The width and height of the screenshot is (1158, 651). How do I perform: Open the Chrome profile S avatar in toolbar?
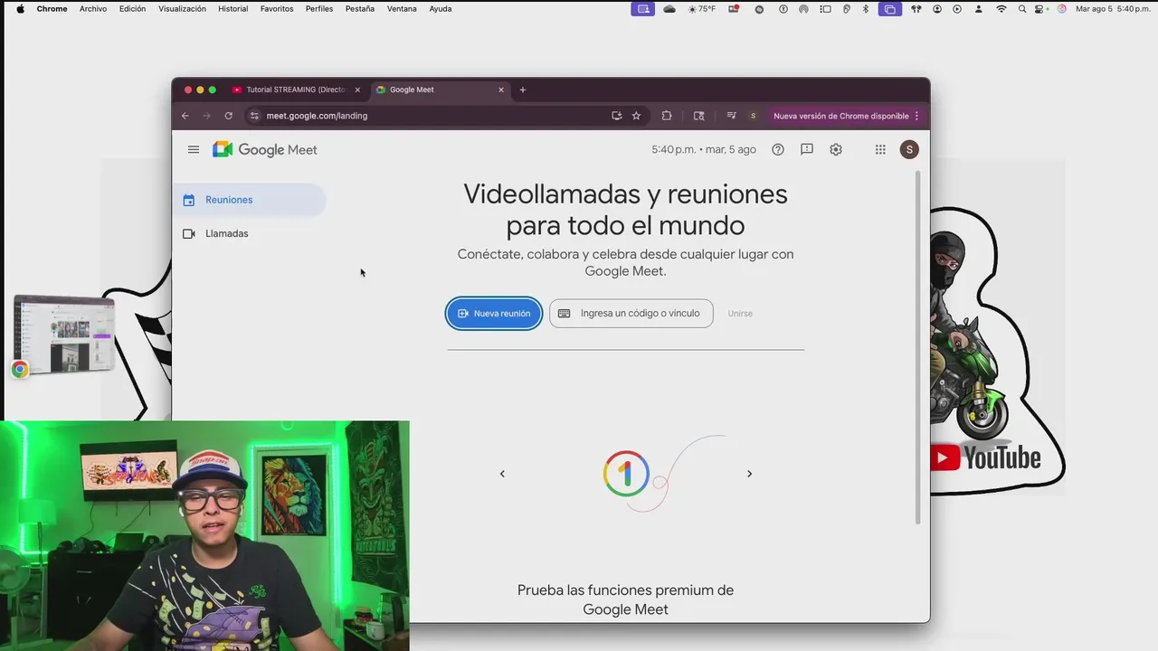(753, 116)
